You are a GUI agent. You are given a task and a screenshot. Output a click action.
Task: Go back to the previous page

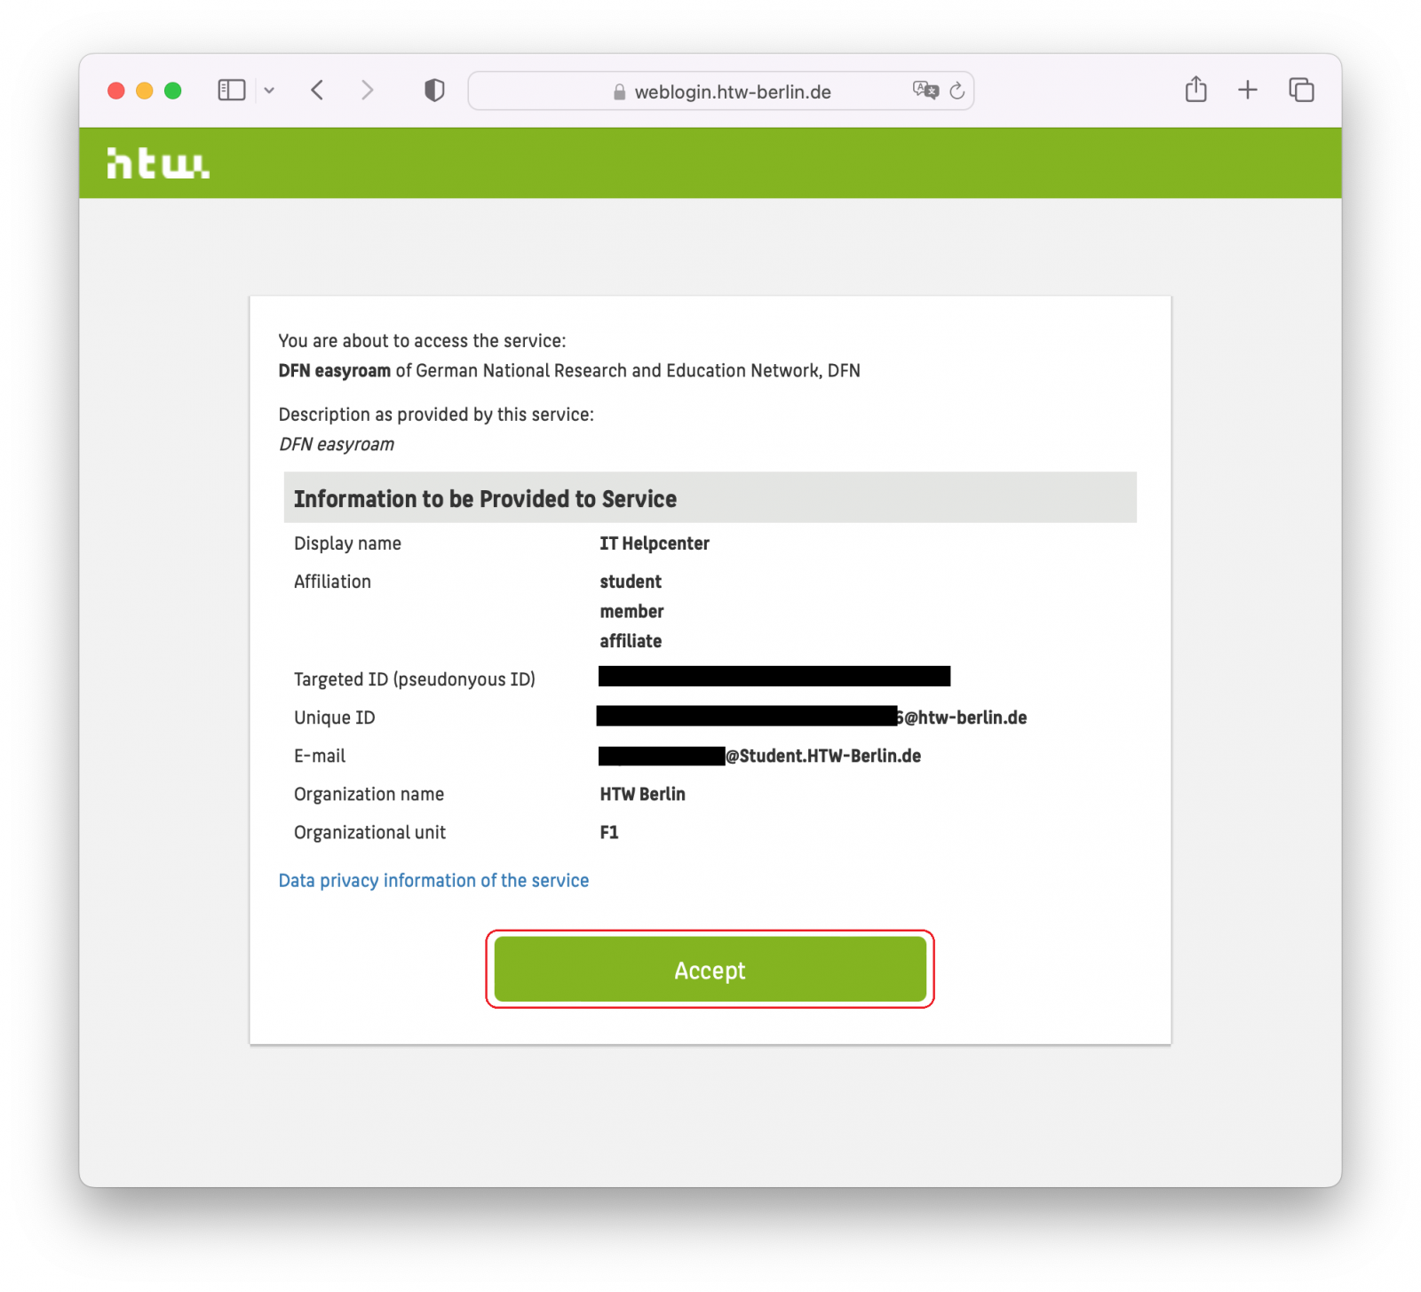click(x=317, y=91)
